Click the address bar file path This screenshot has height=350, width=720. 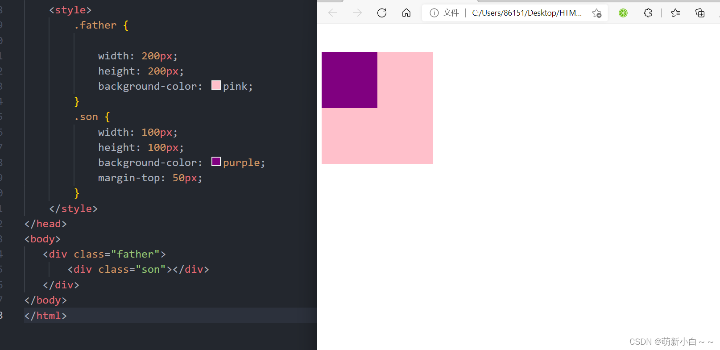[527, 13]
